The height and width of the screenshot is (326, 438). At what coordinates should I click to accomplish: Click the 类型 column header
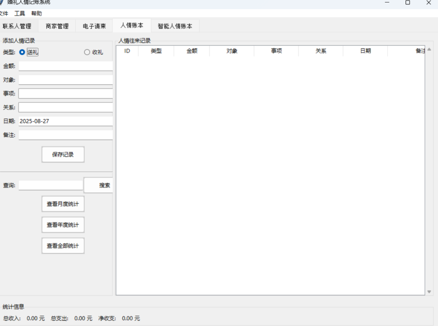pyautogui.click(x=156, y=51)
